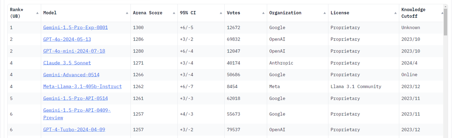This screenshot has height=138, width=452.
Task: Follow the Gemini-1.5-Pro-API-0409-Preview link
Action: tap(77, 114)
